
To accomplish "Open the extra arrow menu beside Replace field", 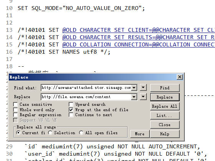I will point(143,97).
